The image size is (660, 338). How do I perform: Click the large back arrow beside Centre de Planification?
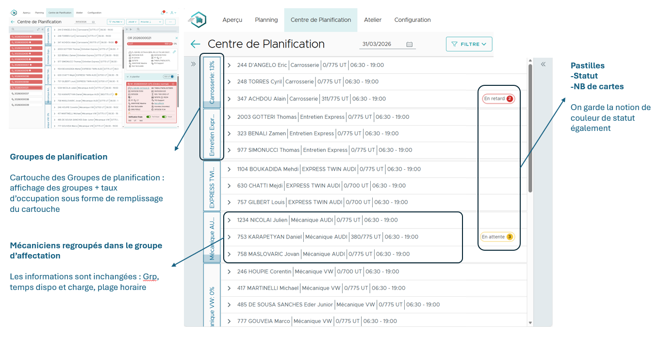[195, 44]
